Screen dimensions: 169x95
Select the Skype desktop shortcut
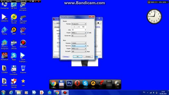[14, 56]
